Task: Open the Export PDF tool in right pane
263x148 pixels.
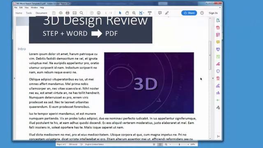Action: click(218, 20)
